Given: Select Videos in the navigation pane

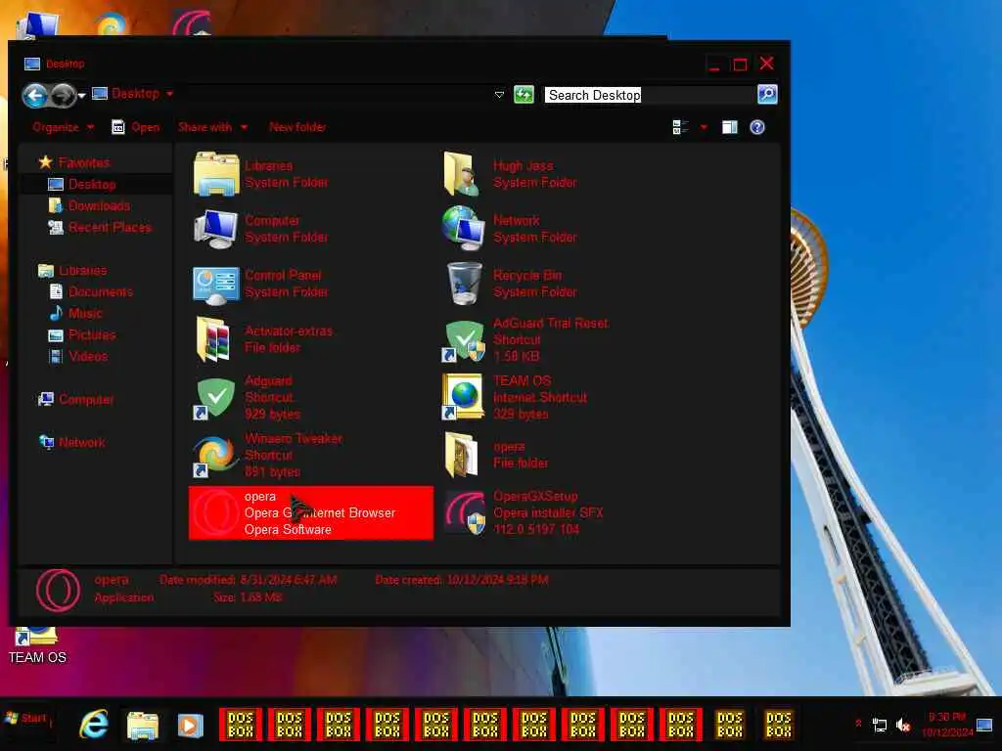Looking at the screenshot, I should pyautogui.click(x=78, y=356).
